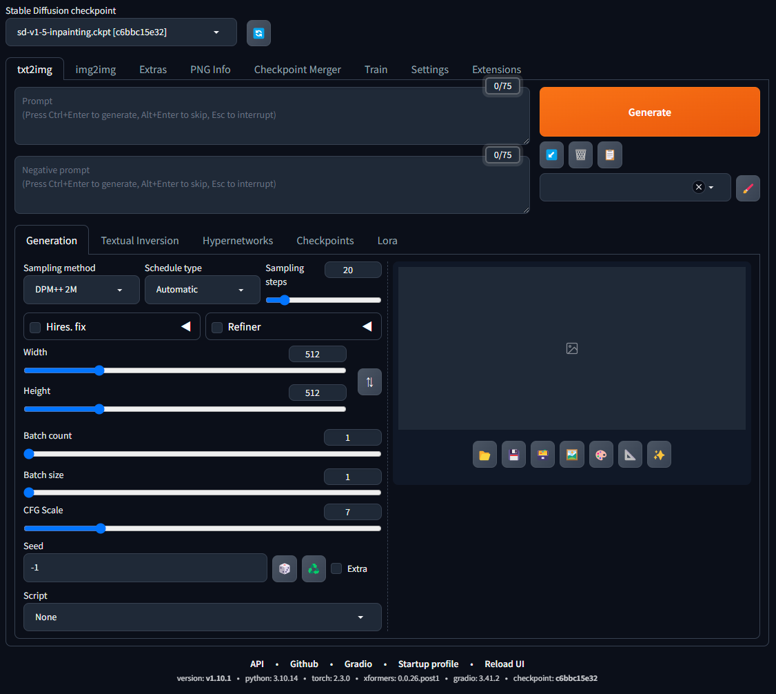Click the Reload UI link
Viewport: 776px width, 694px height.
[504, 664]
